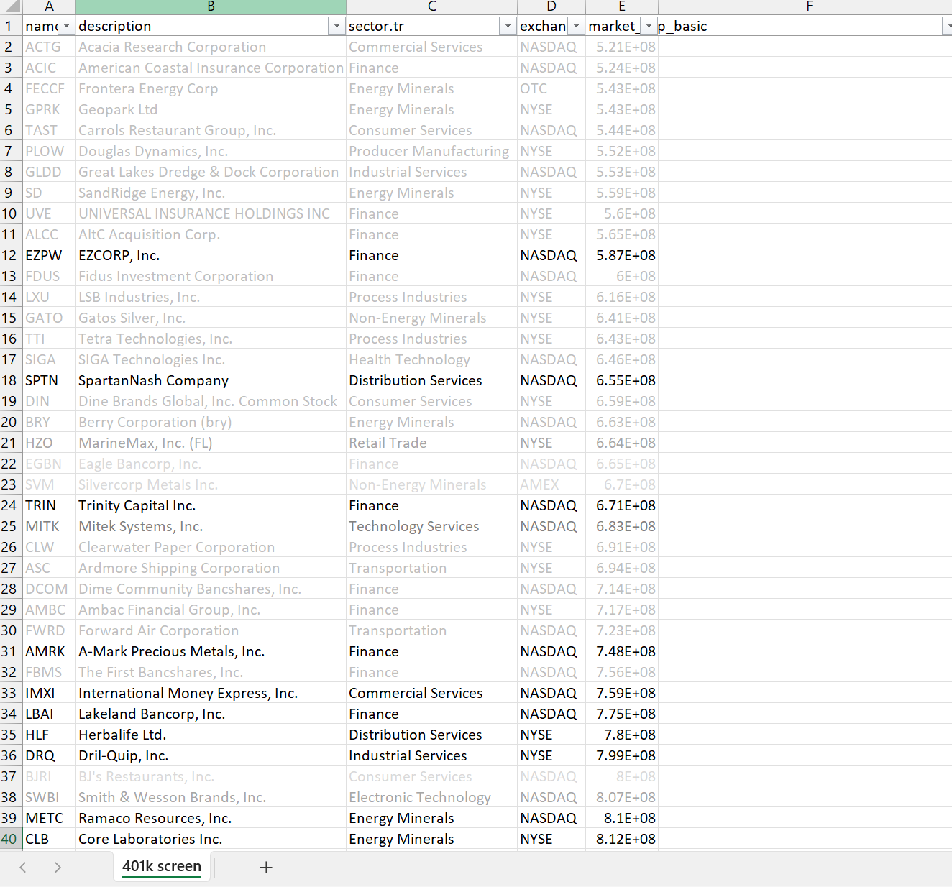Select the row 12 header
Viewport: 952px width, 887px height.
tap(9, 255)
